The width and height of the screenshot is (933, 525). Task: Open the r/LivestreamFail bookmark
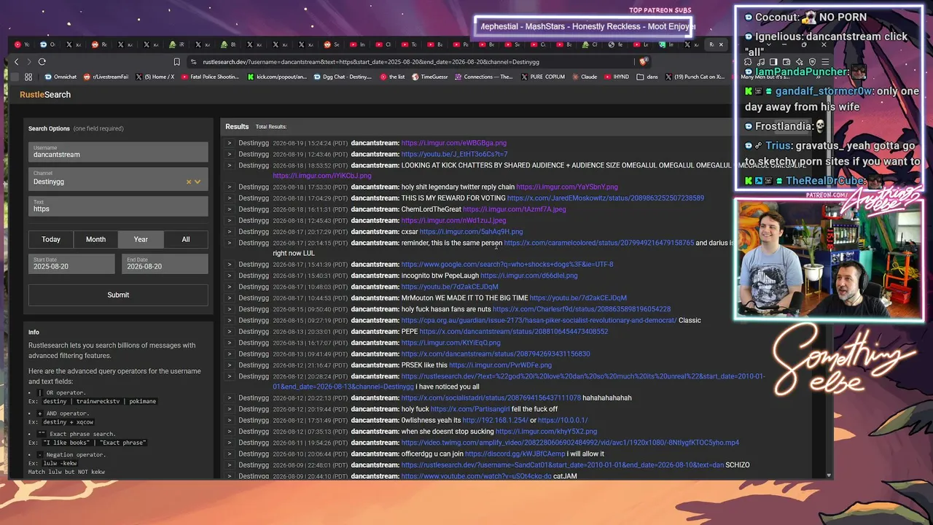(106, 77)
